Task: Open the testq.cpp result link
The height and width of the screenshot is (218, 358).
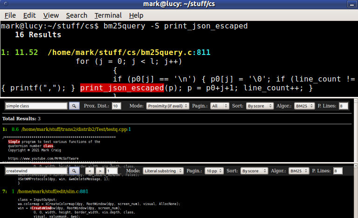Action: (76, 129)
